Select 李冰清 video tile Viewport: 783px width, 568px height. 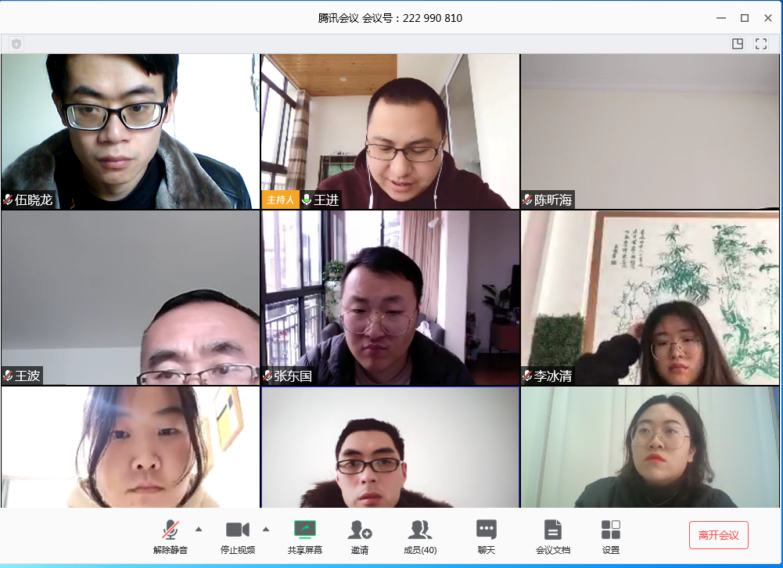[x=650, y=298]
